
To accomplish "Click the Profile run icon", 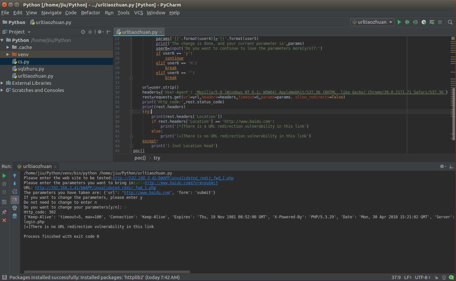I will click(424, 22).
